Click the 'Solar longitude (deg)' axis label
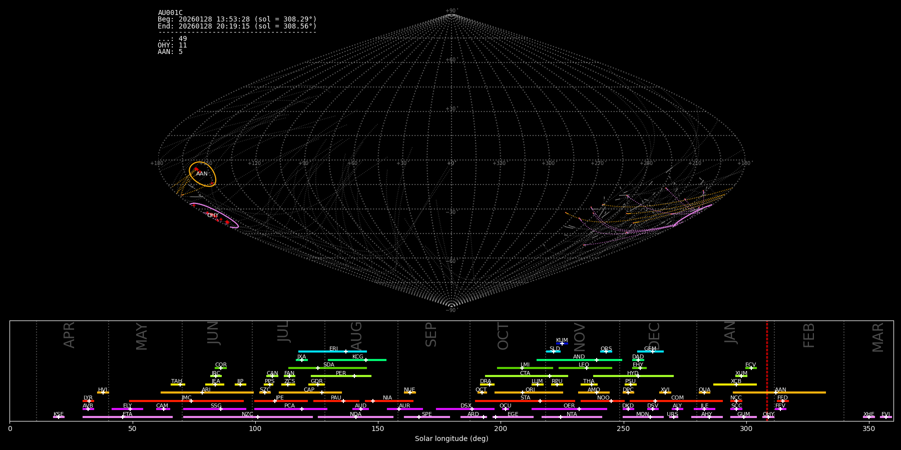Image resolution: width=901 pixels, height=450 pixels. click(x=452, y=439)
